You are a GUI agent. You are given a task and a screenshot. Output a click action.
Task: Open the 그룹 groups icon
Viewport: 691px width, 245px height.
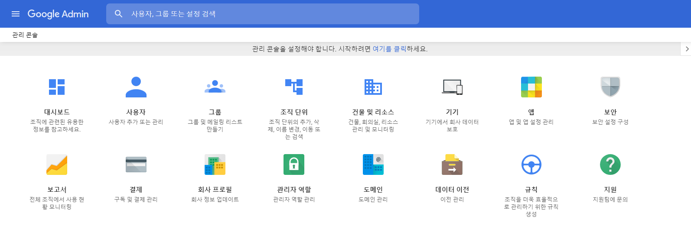pyautogui.click(x=215, y=87)
